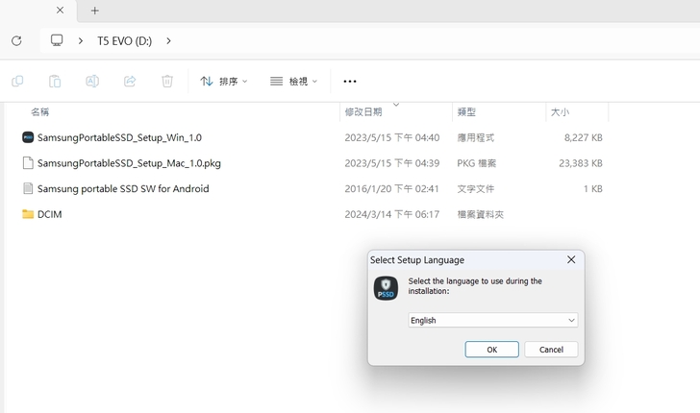
Task: Click the 8,227 KB size cell
Action: [x=584, y=137]
